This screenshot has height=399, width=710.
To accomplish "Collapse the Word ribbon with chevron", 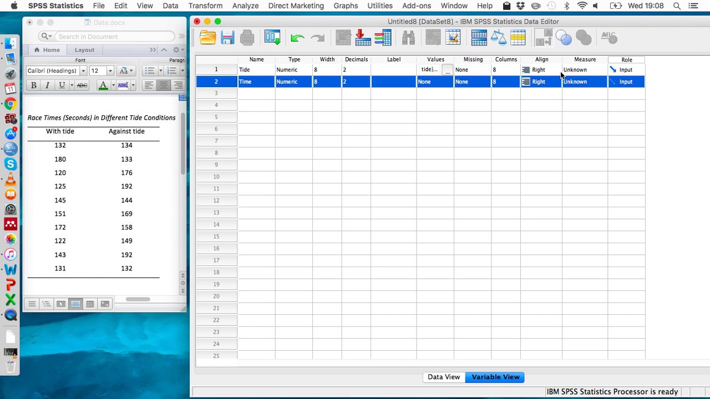I will (164, 50).
